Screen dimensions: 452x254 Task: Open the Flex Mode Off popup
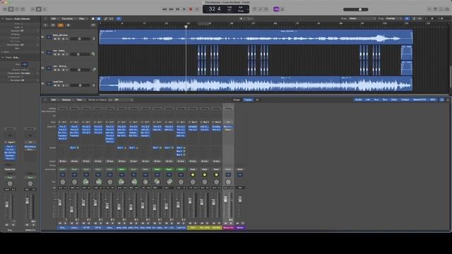29,80
